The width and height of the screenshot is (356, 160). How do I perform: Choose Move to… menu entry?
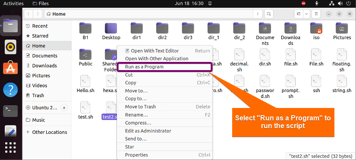pos(164,91)
